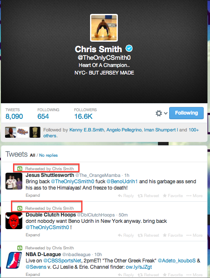The height and width of the screenshot is (278, 210).
Task: Retweet the Jesus Shuttlesworth tweet
Action: [x=149, y=196]
